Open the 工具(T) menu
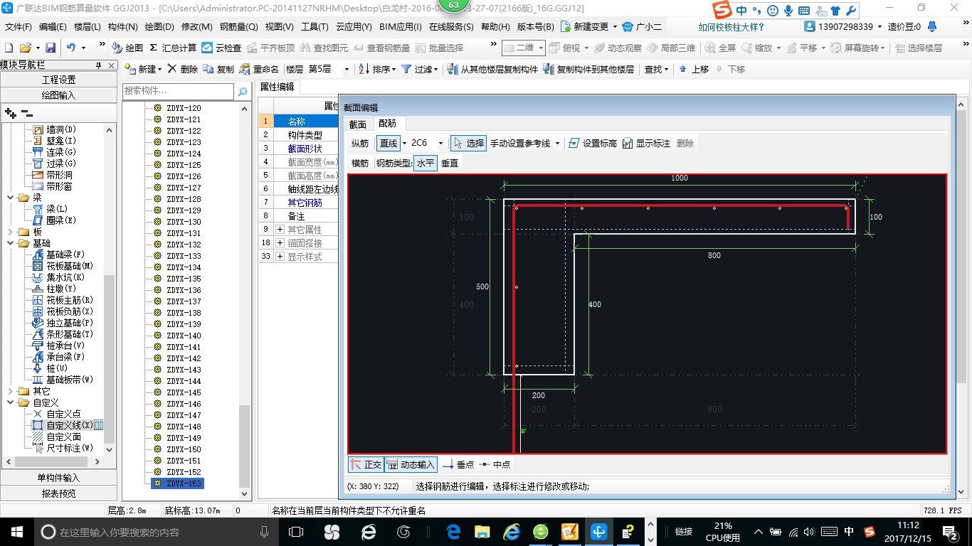The width and height of the screenshot is (972, 546). (315, 26)
